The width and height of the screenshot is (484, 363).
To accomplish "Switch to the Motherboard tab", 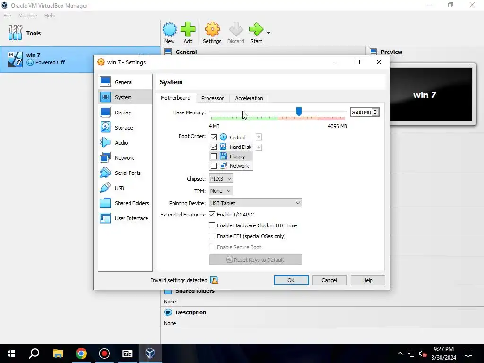I will pyautogui.click(x=175, y=98).
